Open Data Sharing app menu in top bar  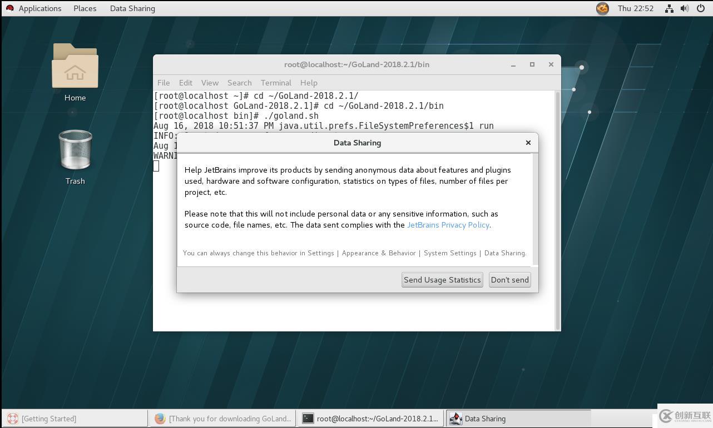(132, 8)
